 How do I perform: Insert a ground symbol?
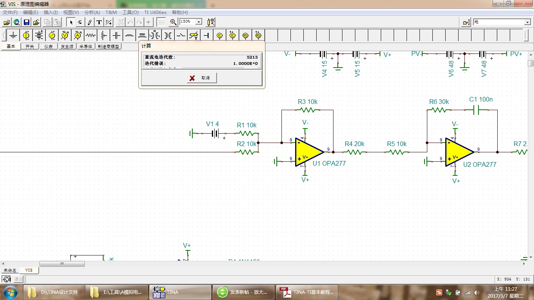click(x=13, y=36)
